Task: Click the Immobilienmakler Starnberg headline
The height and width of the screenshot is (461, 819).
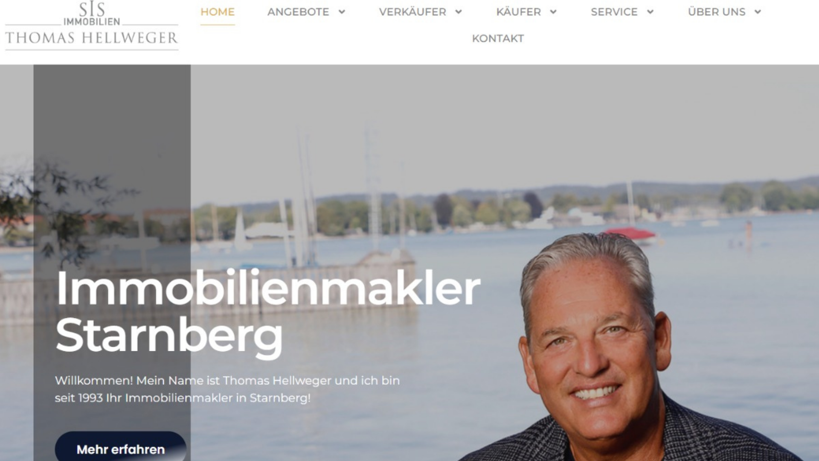Action: coord(268,313)
